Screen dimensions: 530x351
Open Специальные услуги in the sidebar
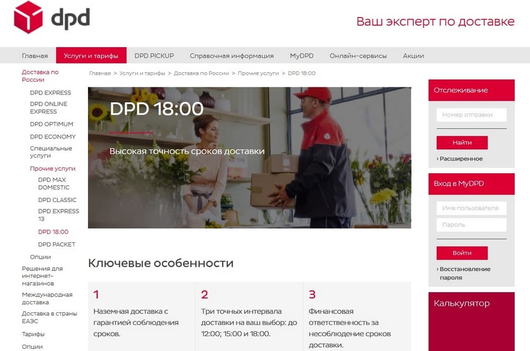pos(51,152)
